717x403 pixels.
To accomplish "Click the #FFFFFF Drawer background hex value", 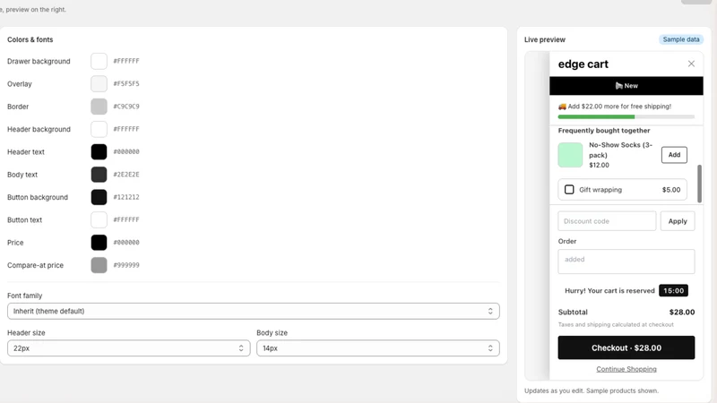I will 126,61.
